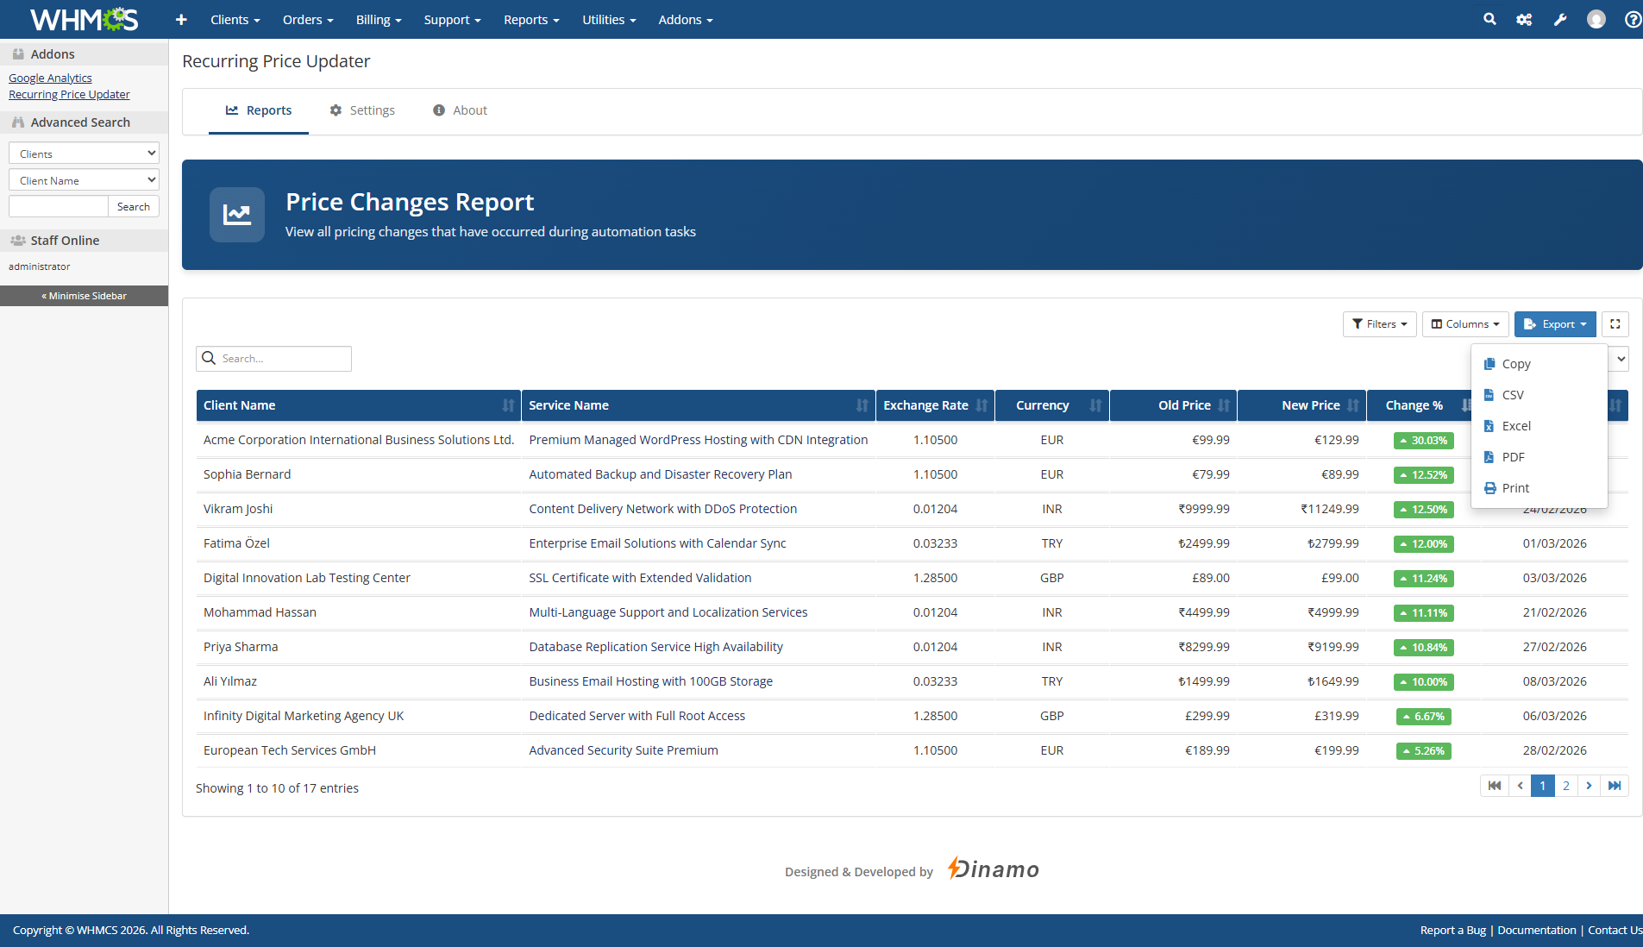
Task: Click the table Search input field
Action: [283, 359]
